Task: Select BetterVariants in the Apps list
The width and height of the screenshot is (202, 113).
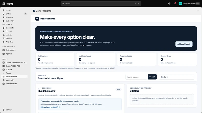Action: click(14, 77)
